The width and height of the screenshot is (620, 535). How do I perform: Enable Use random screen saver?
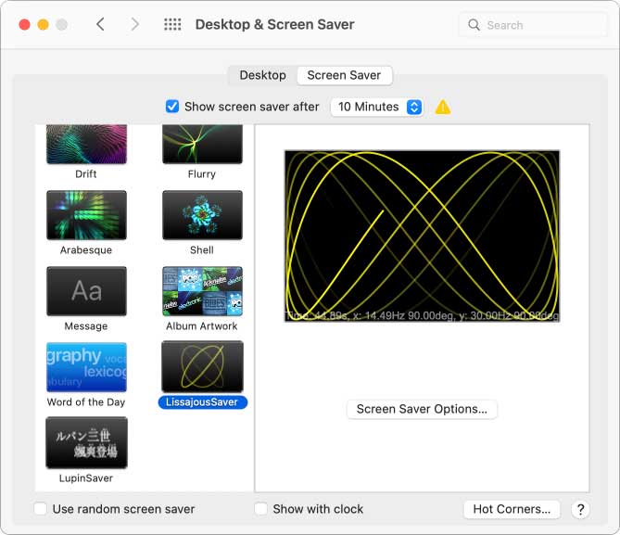[41, 509]
